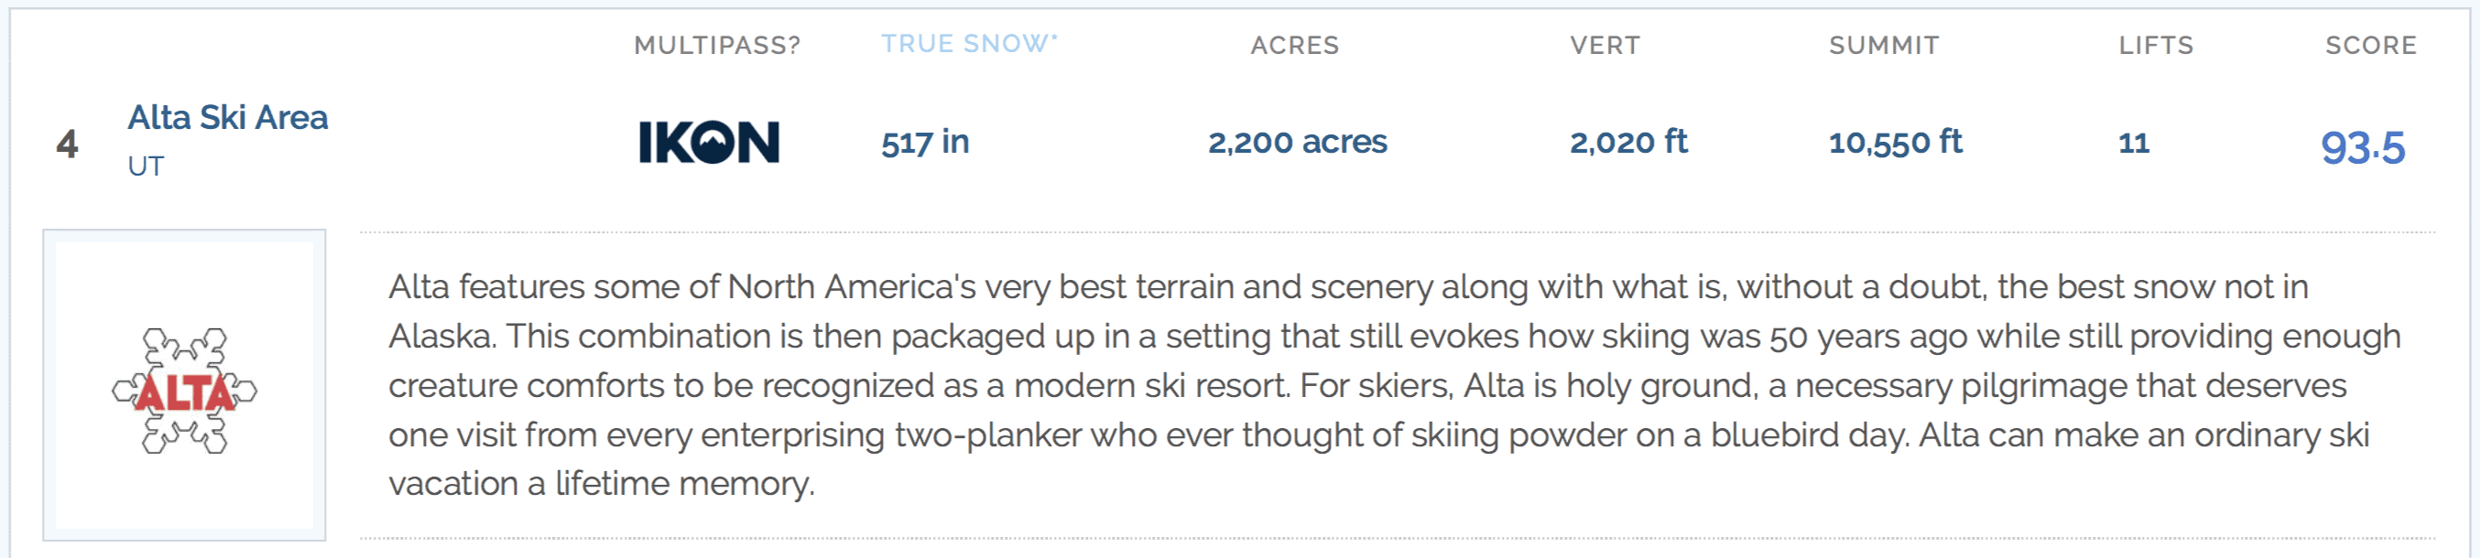Click the 10,550 ft summit value
This screenshot has height=558, width=2480.
(1895, 143)
